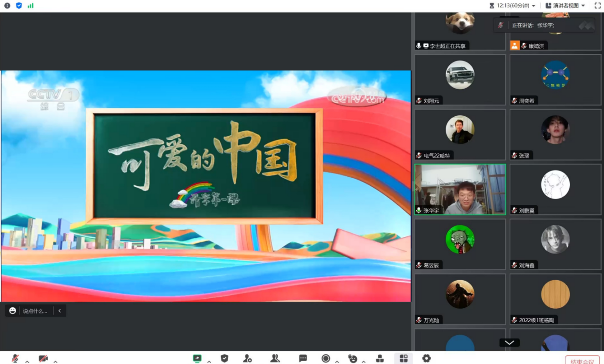
Task: Open the blue security shield icon
Action: [19, 6]
